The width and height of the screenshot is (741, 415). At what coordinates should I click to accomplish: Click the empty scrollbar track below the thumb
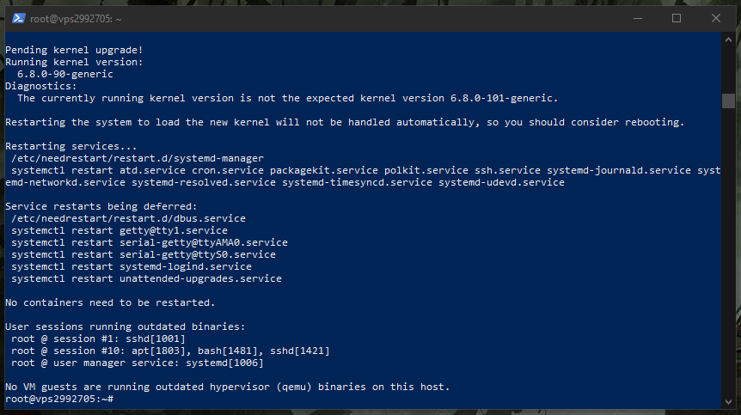tap(728, 258)
